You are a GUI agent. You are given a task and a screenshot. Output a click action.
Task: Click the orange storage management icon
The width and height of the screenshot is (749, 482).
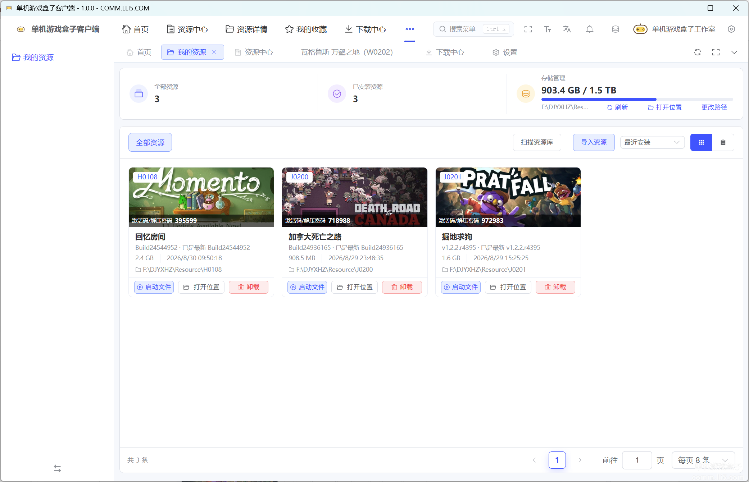click(x=526, y=94)
